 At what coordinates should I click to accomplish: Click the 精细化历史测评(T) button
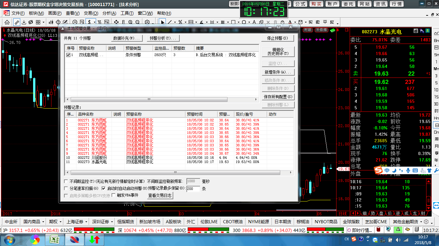point(278,52)
